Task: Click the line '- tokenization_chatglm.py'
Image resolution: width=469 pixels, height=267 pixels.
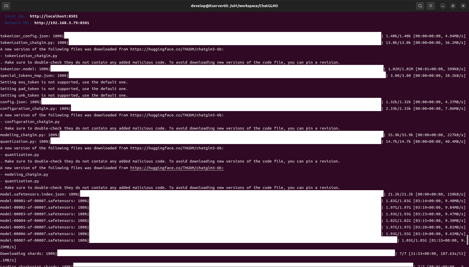Action: click(x=29, y=56)
